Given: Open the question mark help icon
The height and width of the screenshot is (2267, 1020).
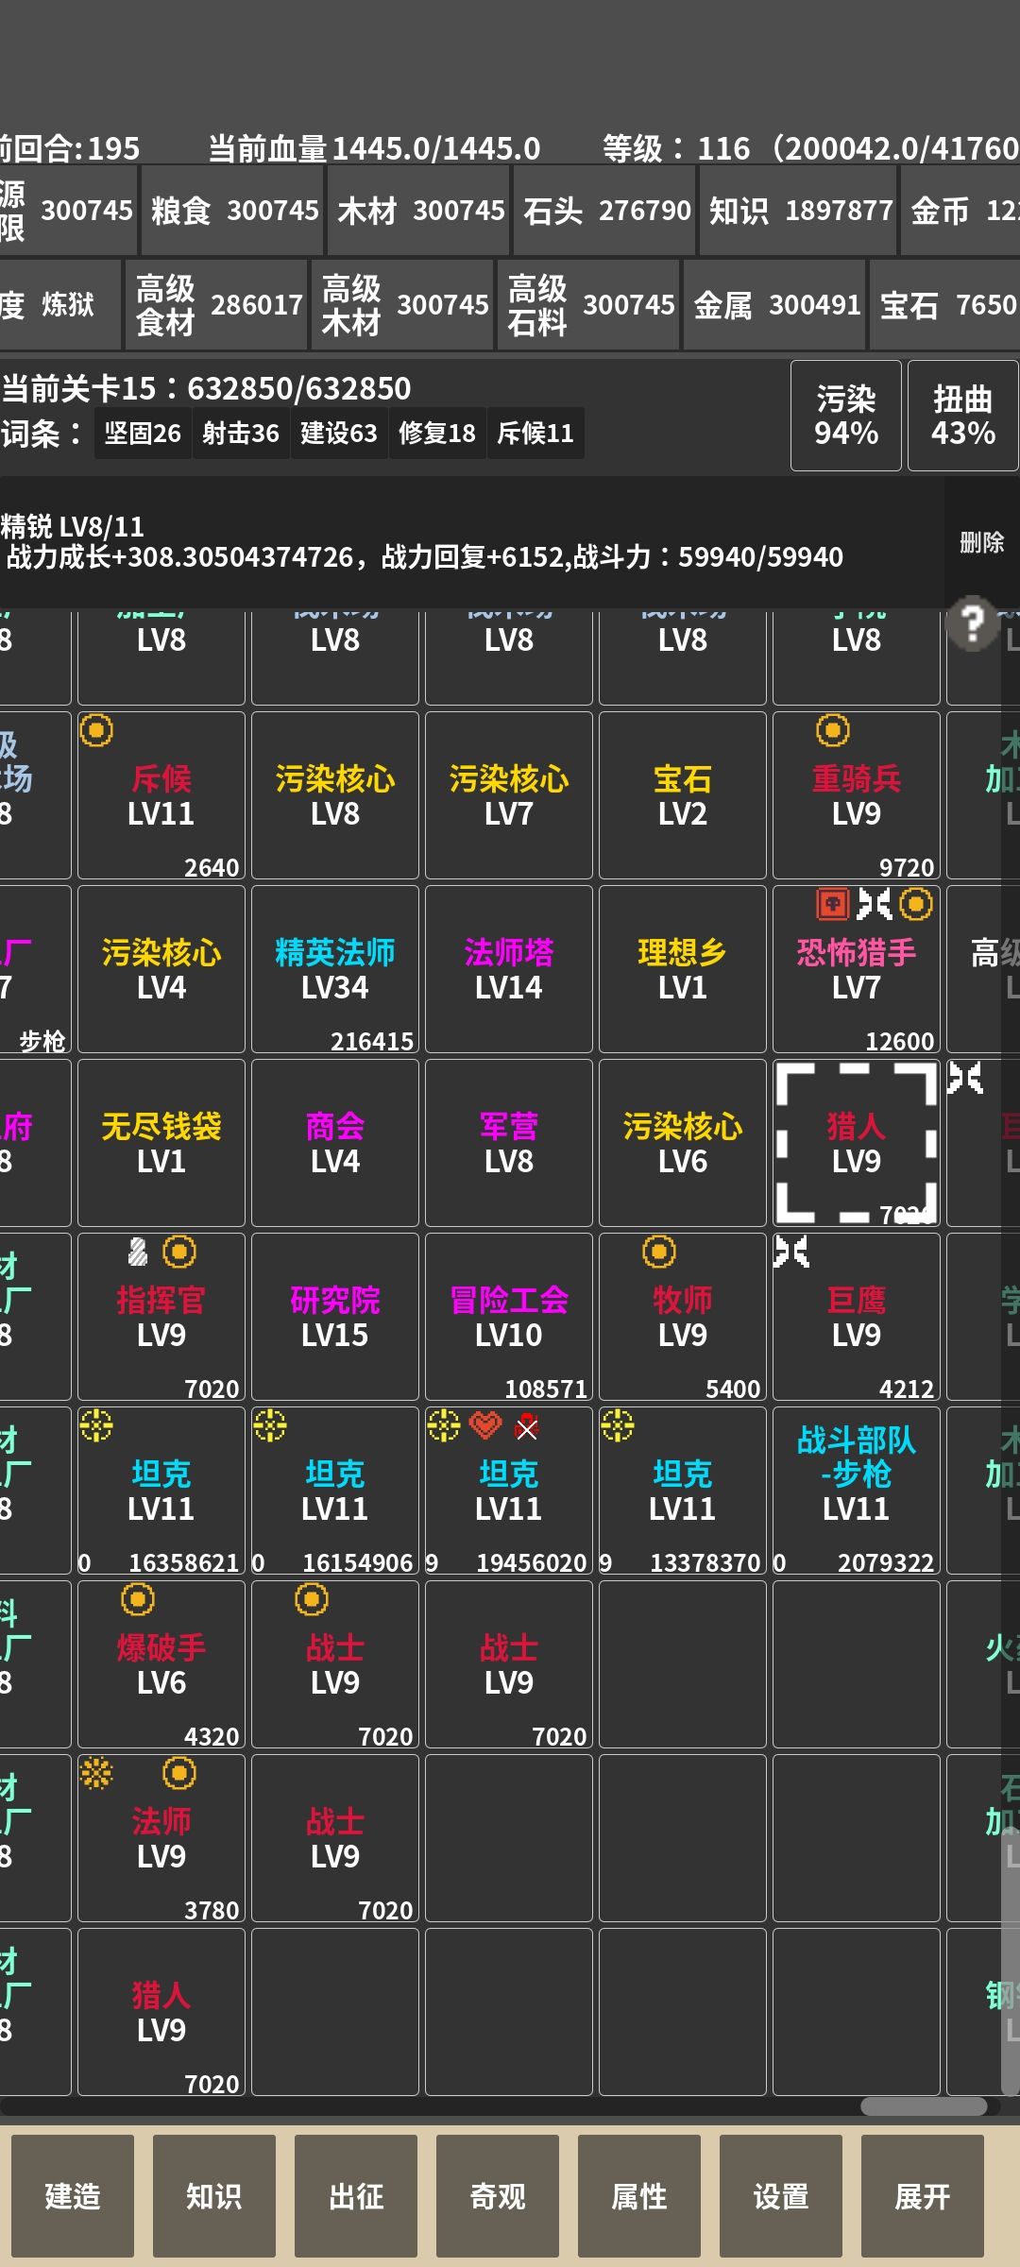Looking at the screenshot, I should pos(973,623).
